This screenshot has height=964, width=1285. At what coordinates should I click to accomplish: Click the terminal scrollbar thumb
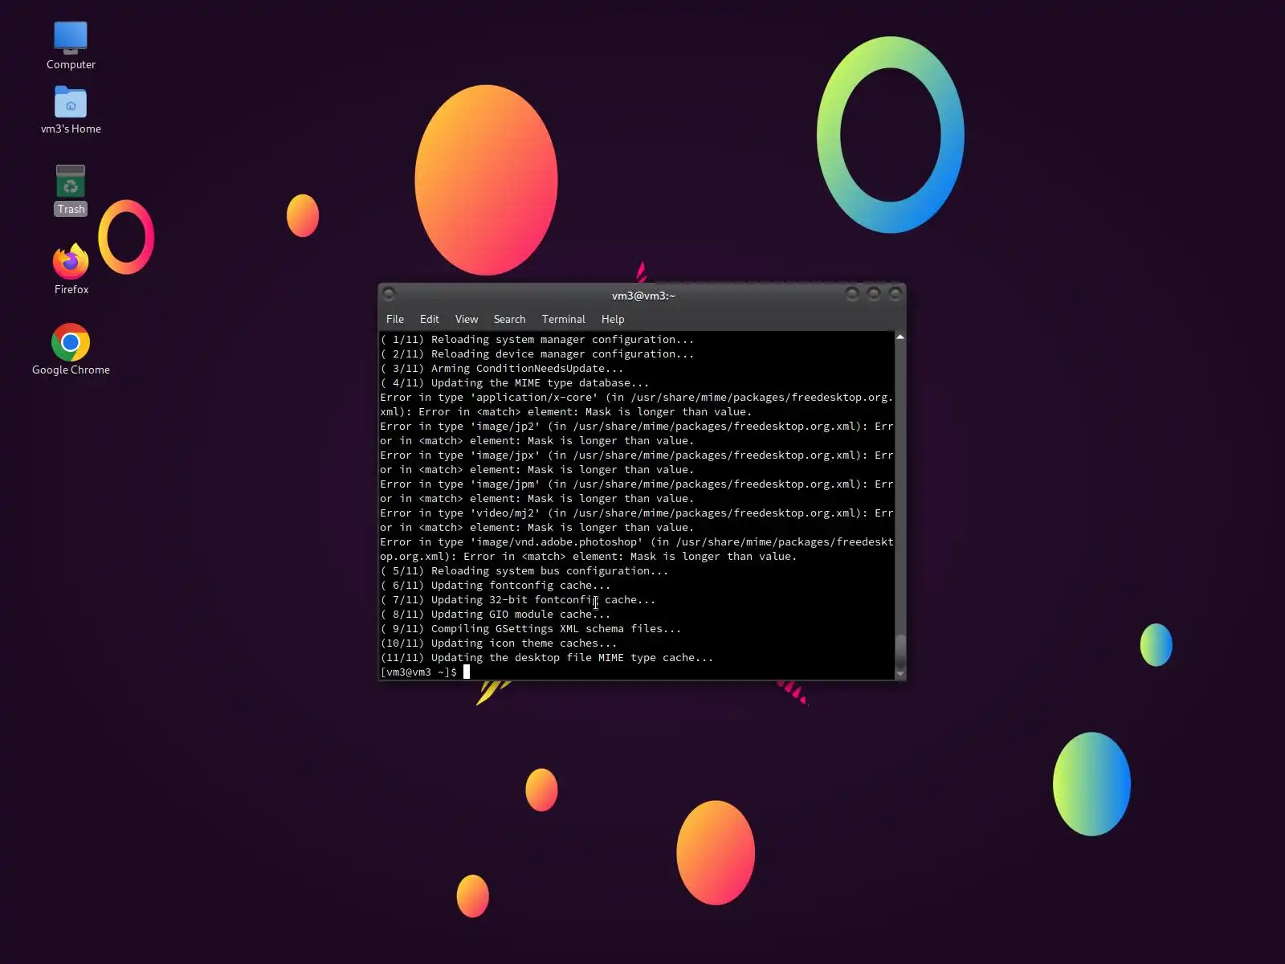[x=900, y=651]
